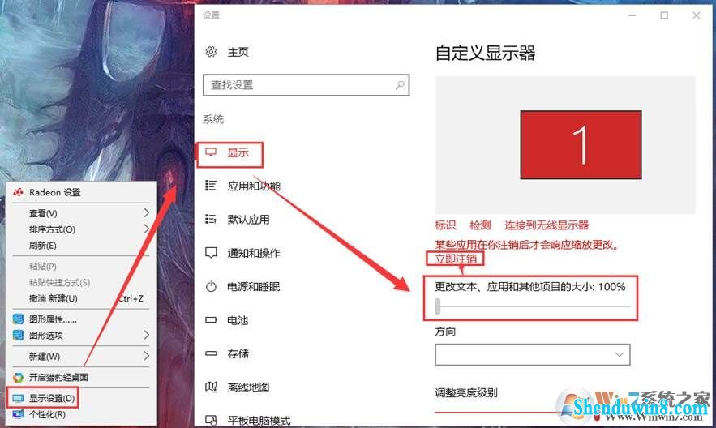Screen dimensions: 716x428
Task: Click the Find a setting search field
Action: (306, 85)
